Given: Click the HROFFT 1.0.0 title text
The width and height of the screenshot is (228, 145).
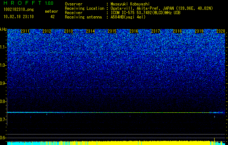Looking at the screenshot, I should click(28, 3).
